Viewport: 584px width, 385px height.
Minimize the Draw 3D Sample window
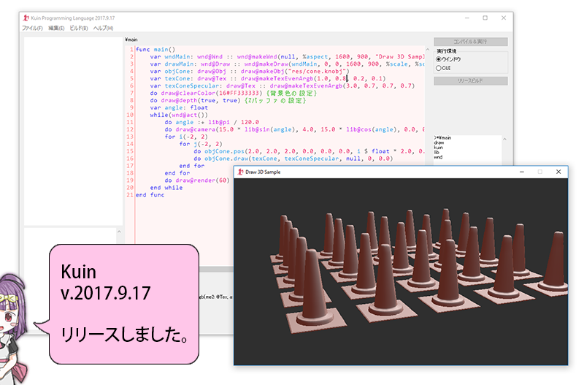coord(522,172)
